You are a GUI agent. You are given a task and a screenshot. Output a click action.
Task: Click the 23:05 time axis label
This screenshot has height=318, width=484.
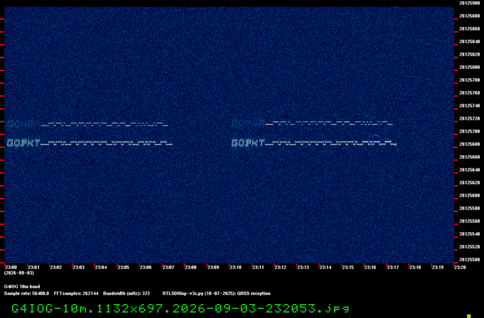(x=123, y=267)
